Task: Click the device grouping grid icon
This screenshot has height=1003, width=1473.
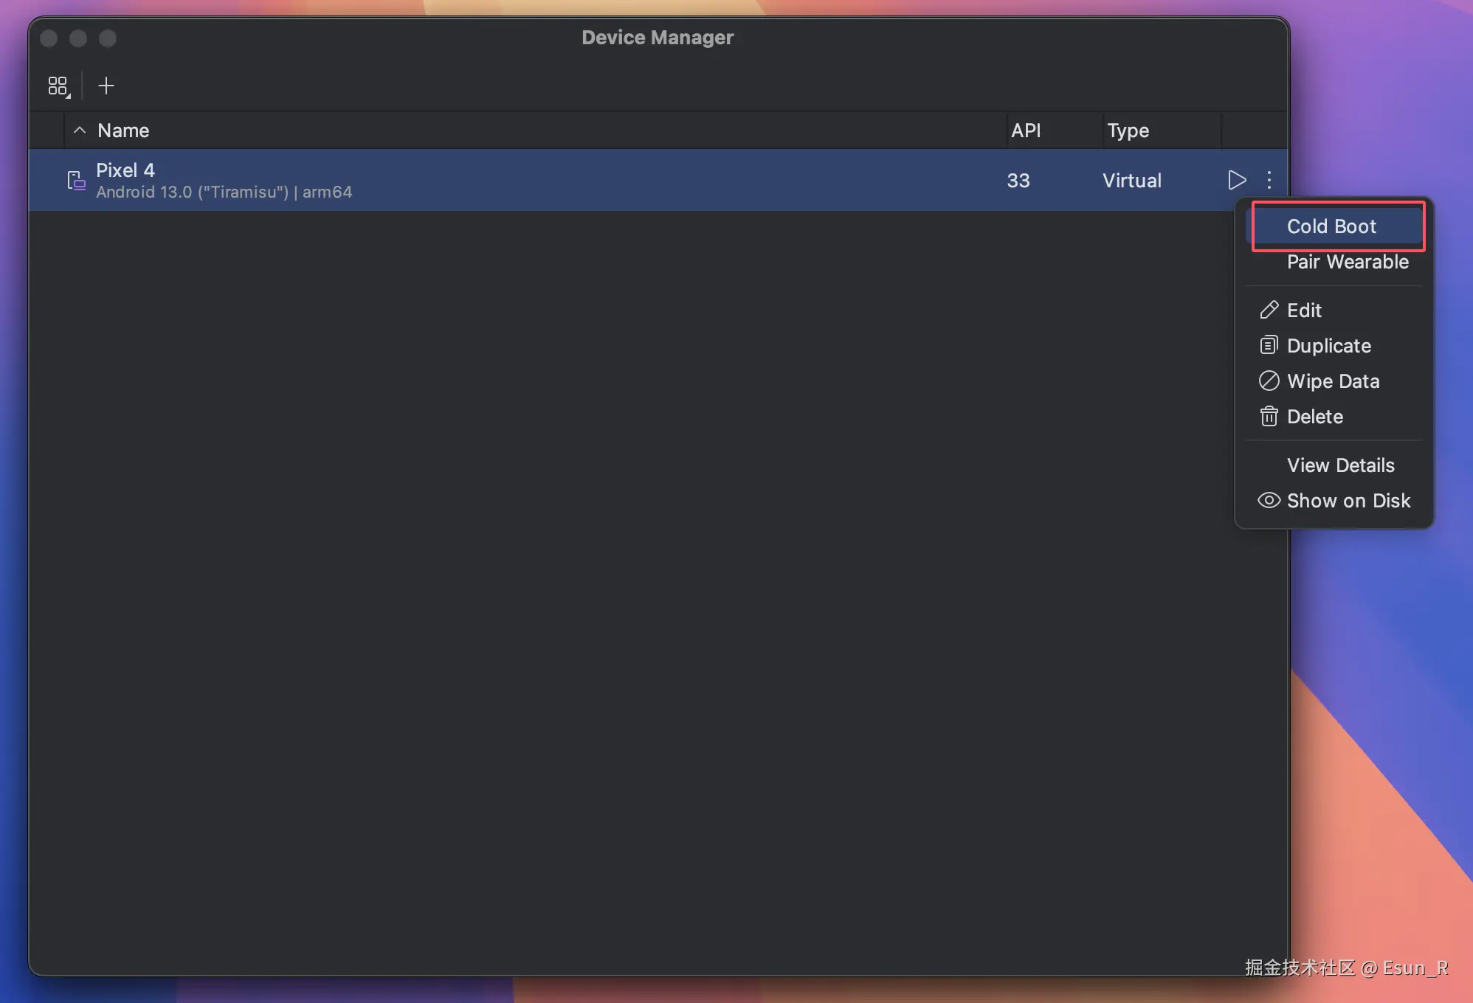Action: click(x=58, y=86)
